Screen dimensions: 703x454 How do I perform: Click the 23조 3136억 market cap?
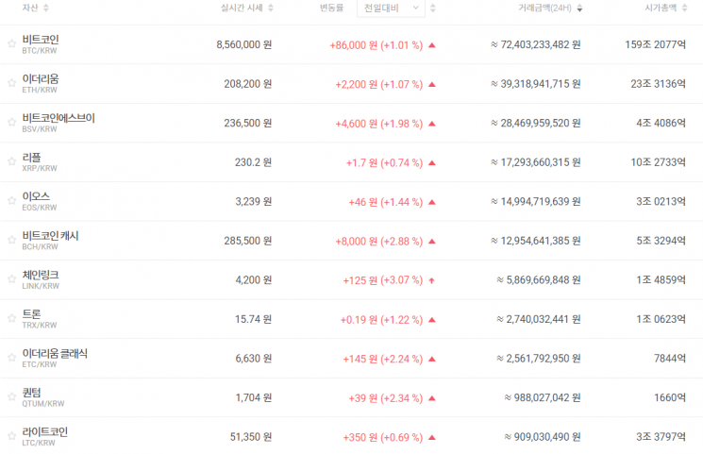click(x=658, y=84)
